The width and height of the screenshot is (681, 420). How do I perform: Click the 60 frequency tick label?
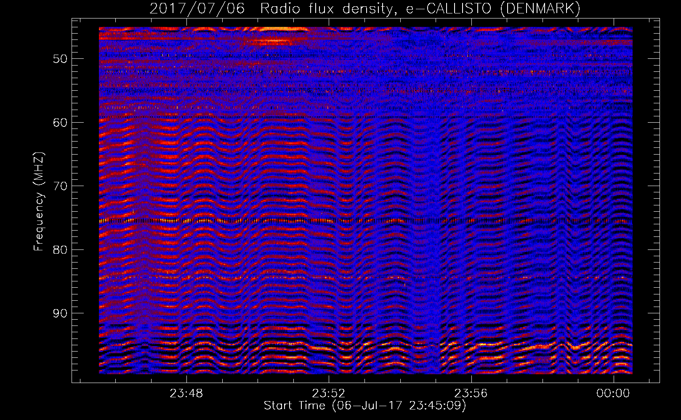point(60,123)
